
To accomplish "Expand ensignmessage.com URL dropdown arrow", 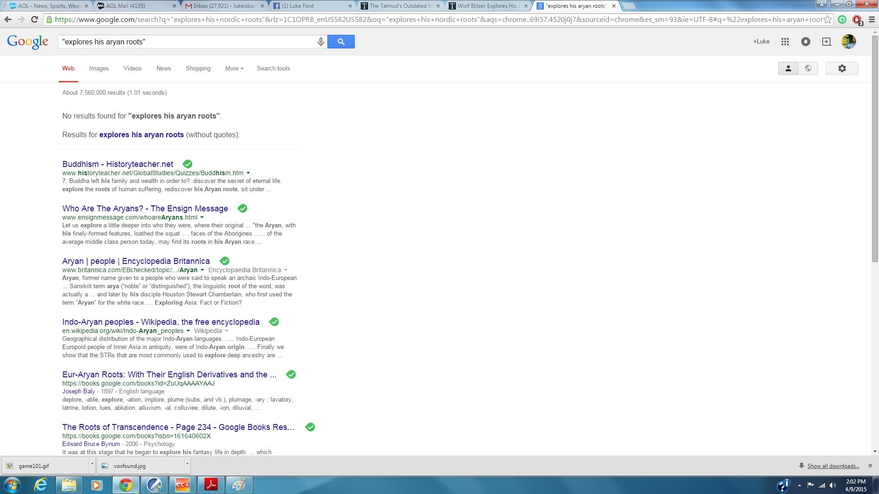I will coord(202,217).
